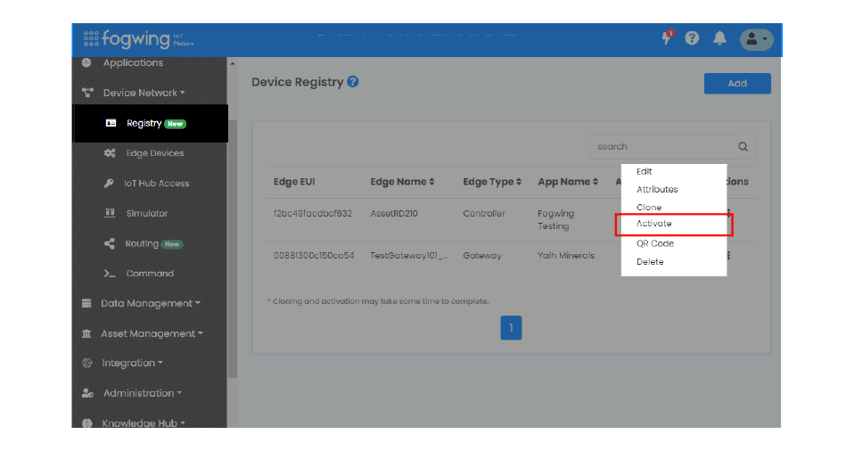
Task: Select the Yalh Minerals app name
Action: pyautogui.click(x=566, y=256)
